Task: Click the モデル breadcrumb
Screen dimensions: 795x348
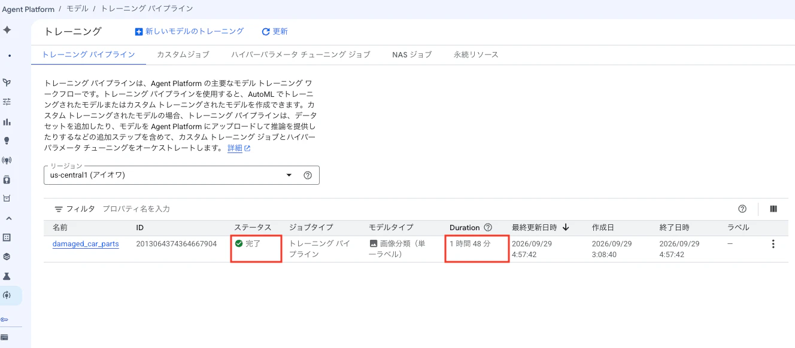Action: (77, 9)
